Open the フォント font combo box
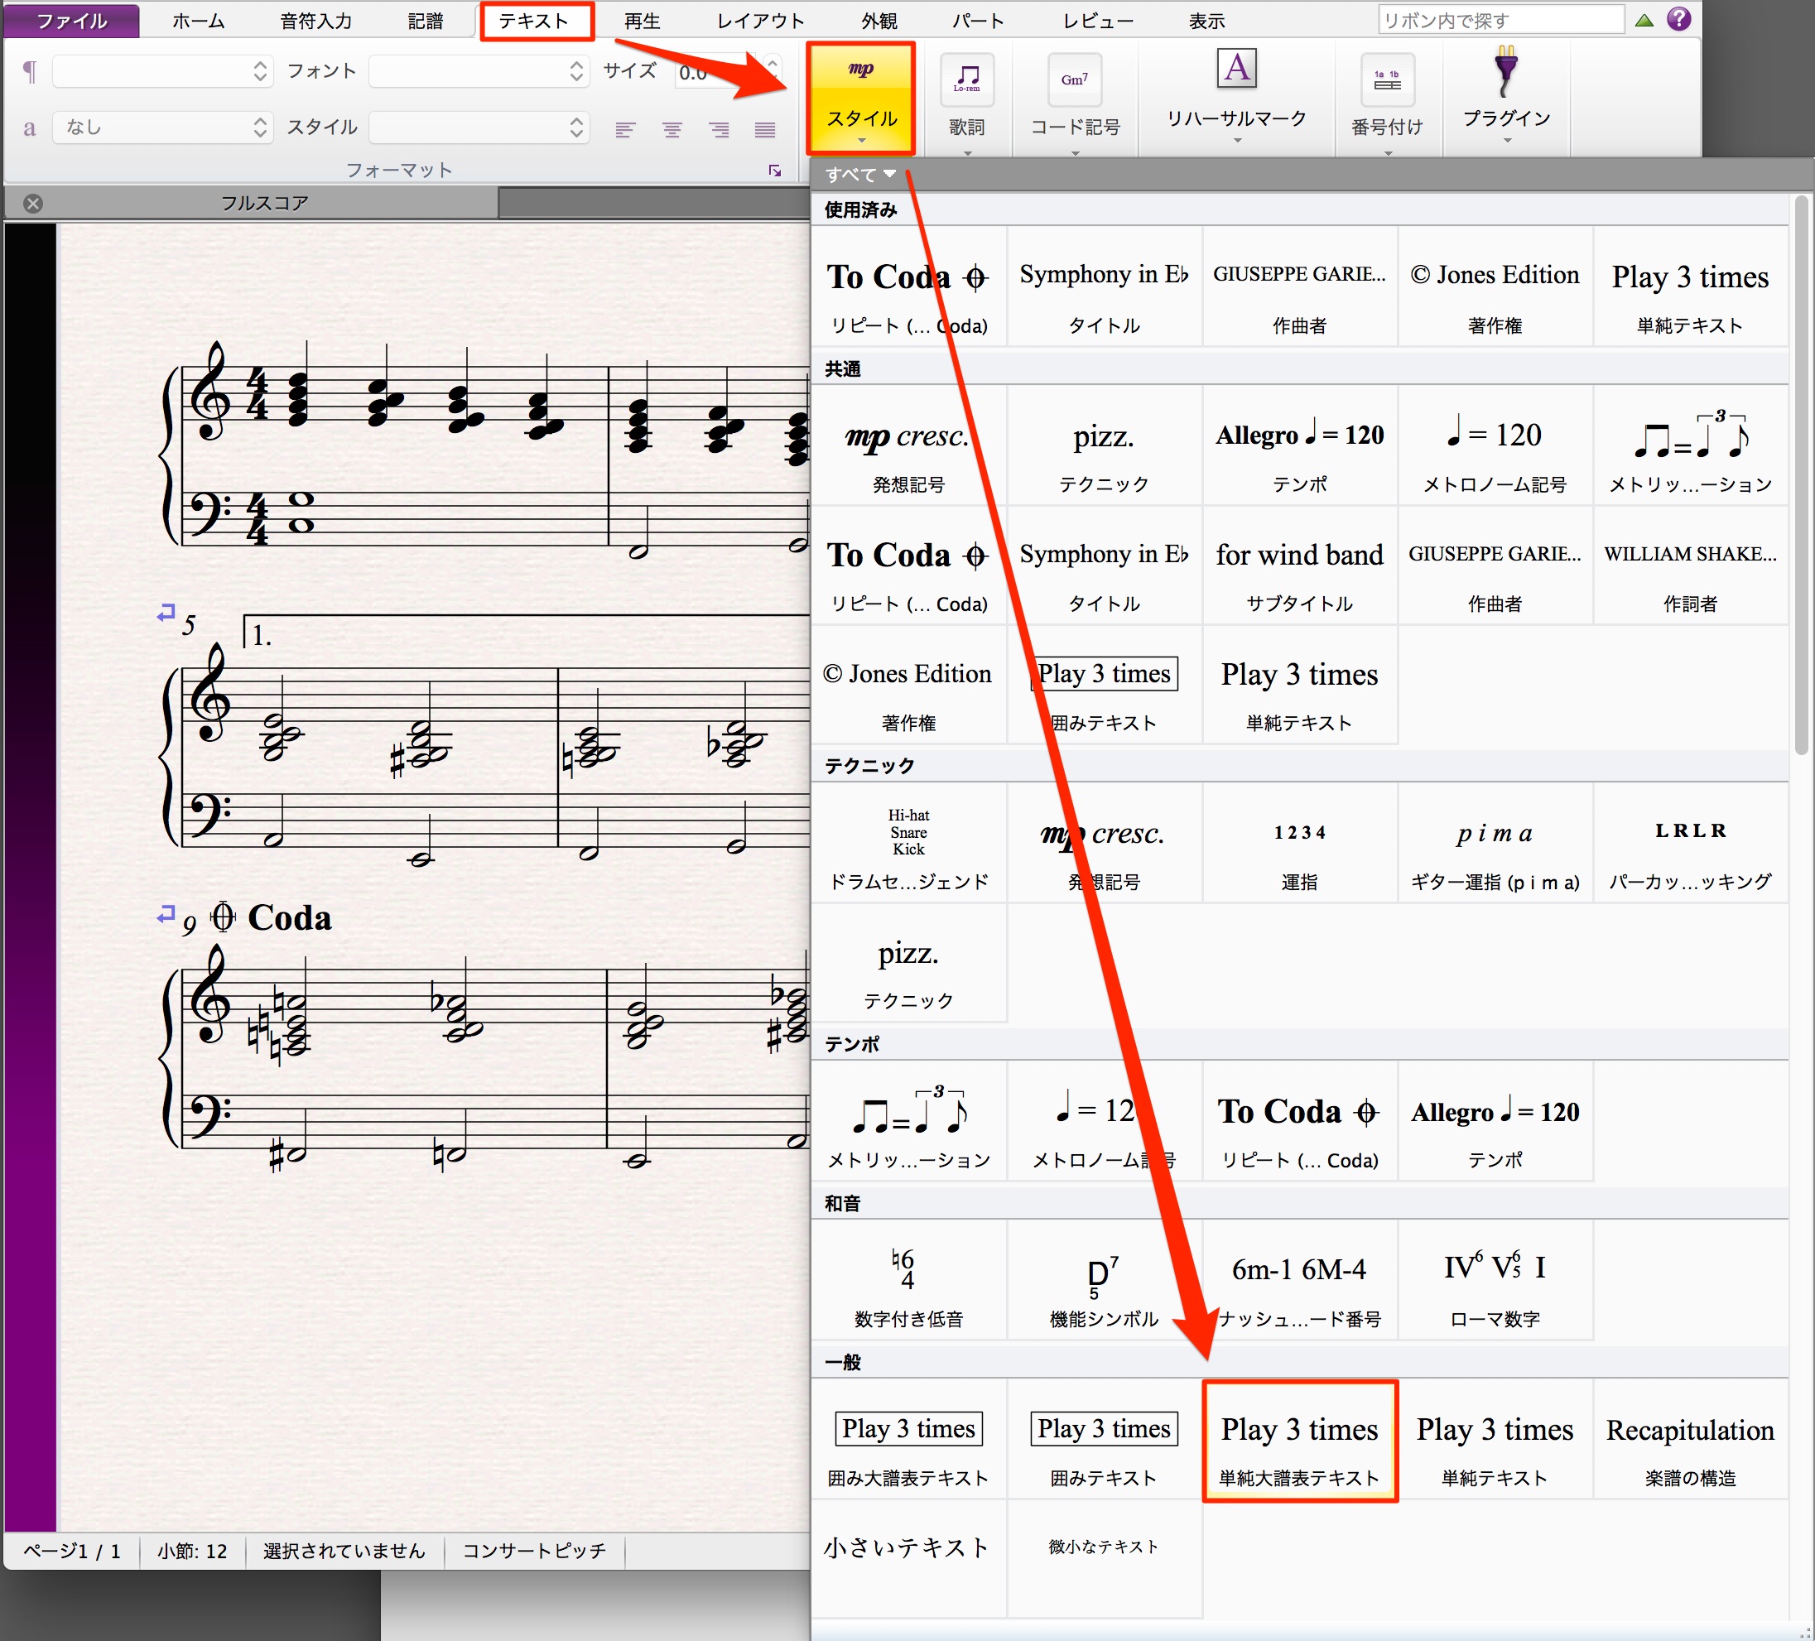This screenshot has height=1641, width=1815. (479, 71)
